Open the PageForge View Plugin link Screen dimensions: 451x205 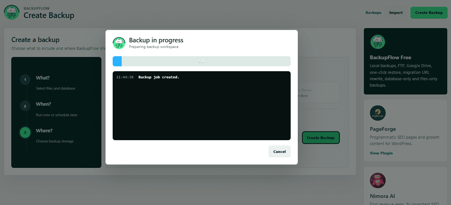(381, 153)
